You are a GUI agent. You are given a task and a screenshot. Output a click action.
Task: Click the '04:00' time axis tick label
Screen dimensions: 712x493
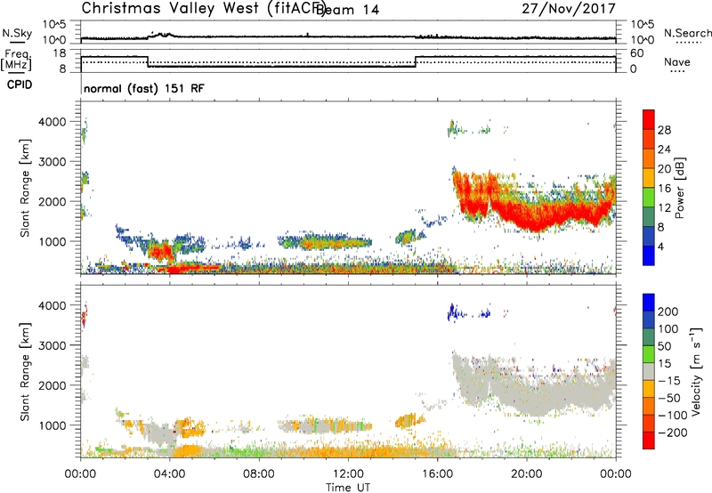(169, 474)
